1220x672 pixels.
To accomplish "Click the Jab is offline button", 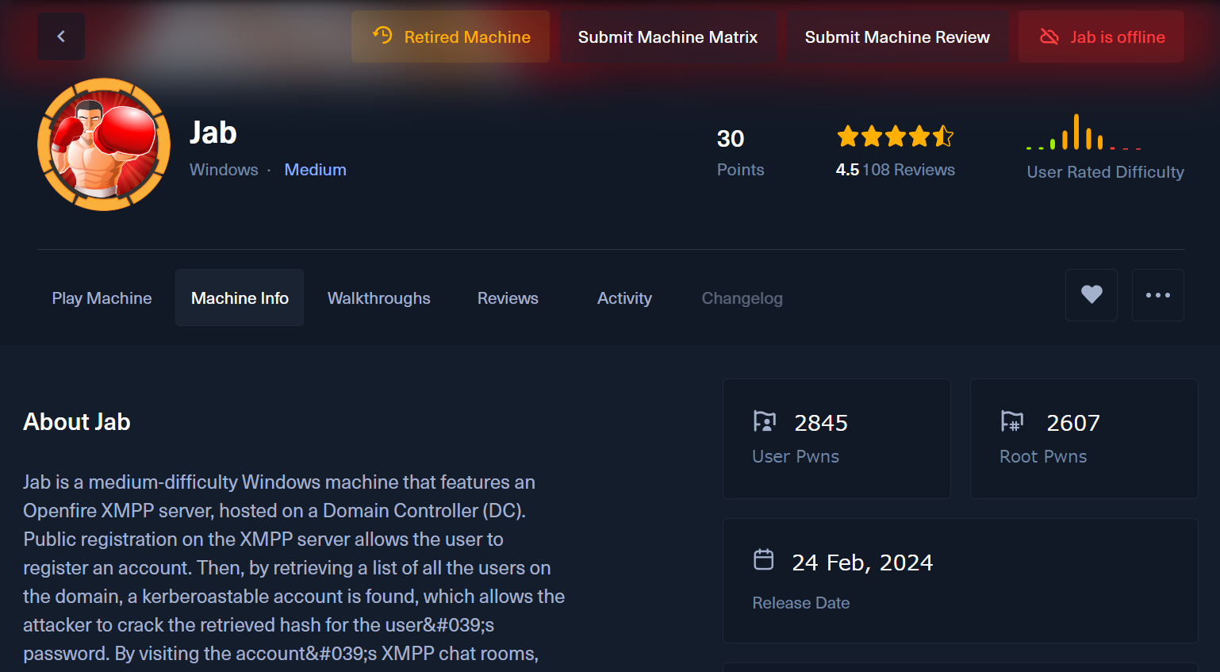I will [x=1101, y=36].
